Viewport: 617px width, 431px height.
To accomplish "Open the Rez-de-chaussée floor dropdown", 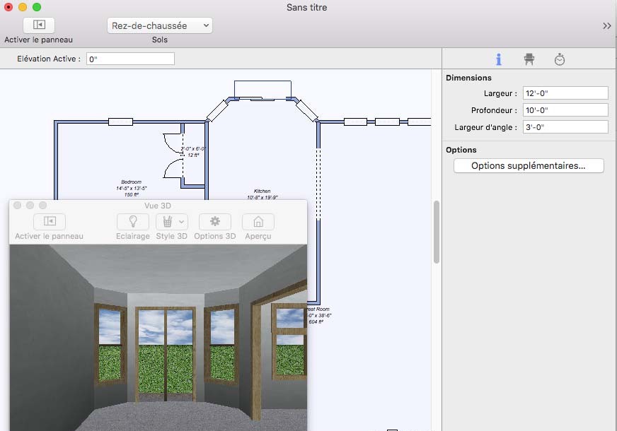I will (160, 25).
